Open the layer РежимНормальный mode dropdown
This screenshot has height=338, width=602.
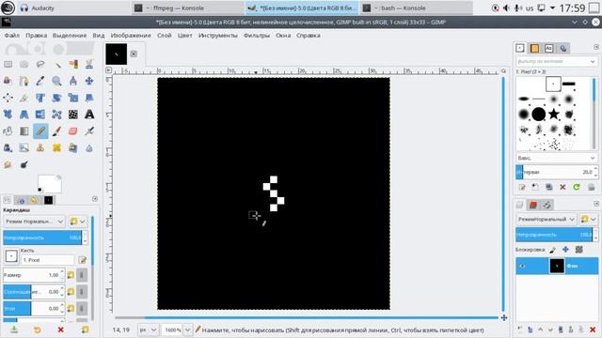click(546, 219)
